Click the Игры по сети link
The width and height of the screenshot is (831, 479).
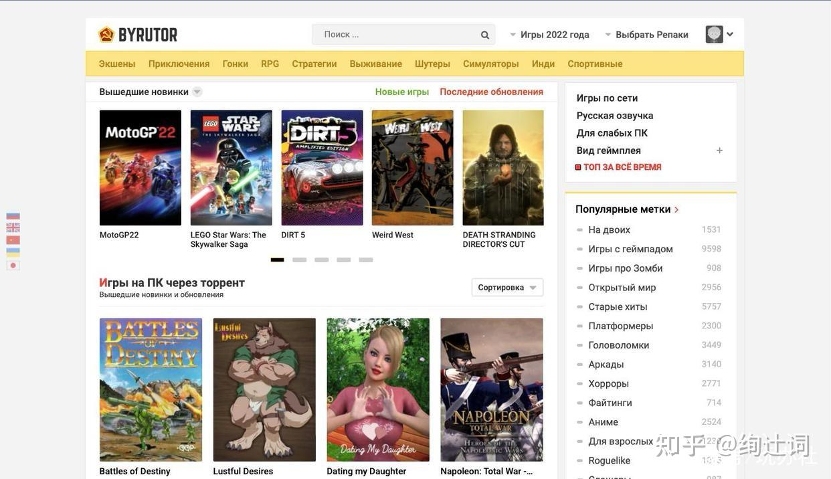[x=608, y=98]
